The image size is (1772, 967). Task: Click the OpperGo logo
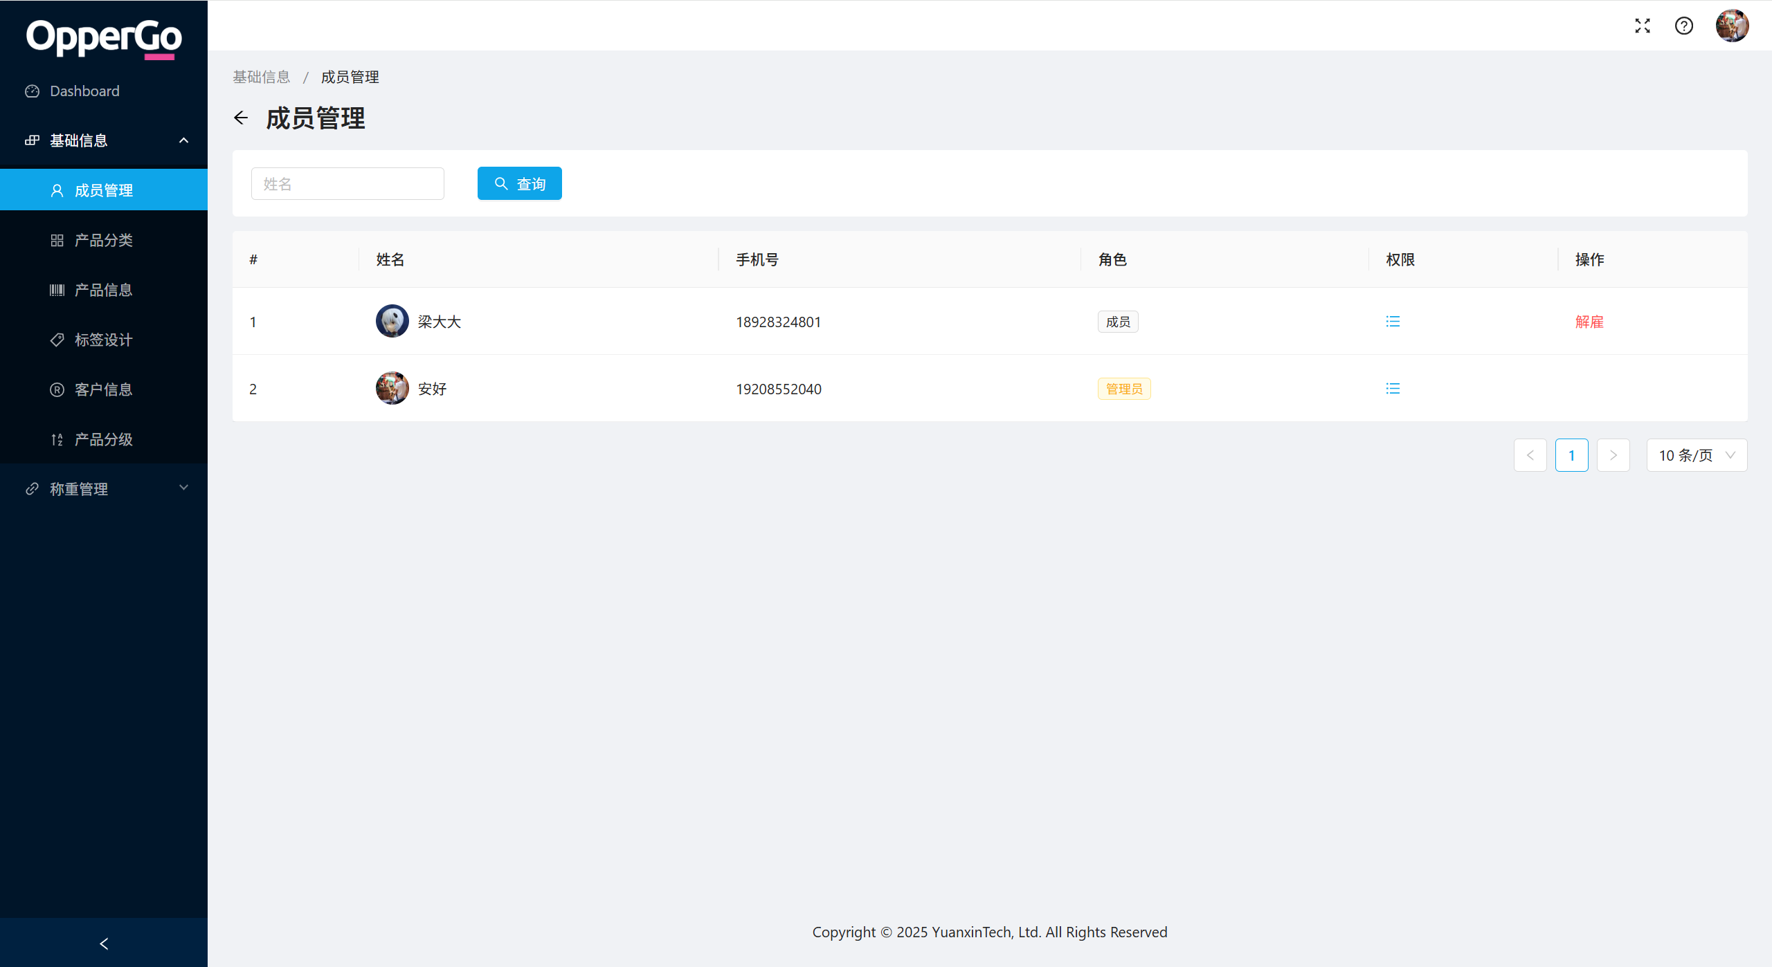pos(104,38)
